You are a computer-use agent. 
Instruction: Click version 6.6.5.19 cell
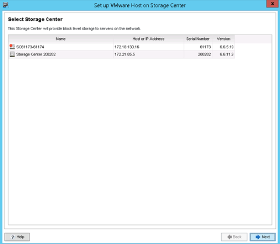coord(224,47)
